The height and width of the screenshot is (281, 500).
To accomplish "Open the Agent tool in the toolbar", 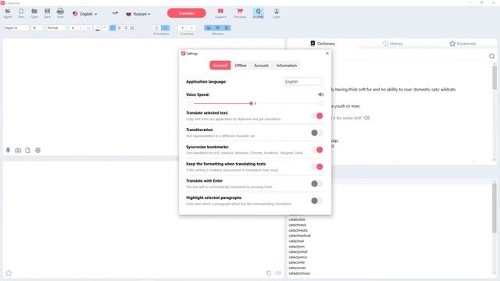I will pyautogui.click(x=8, y=13).
